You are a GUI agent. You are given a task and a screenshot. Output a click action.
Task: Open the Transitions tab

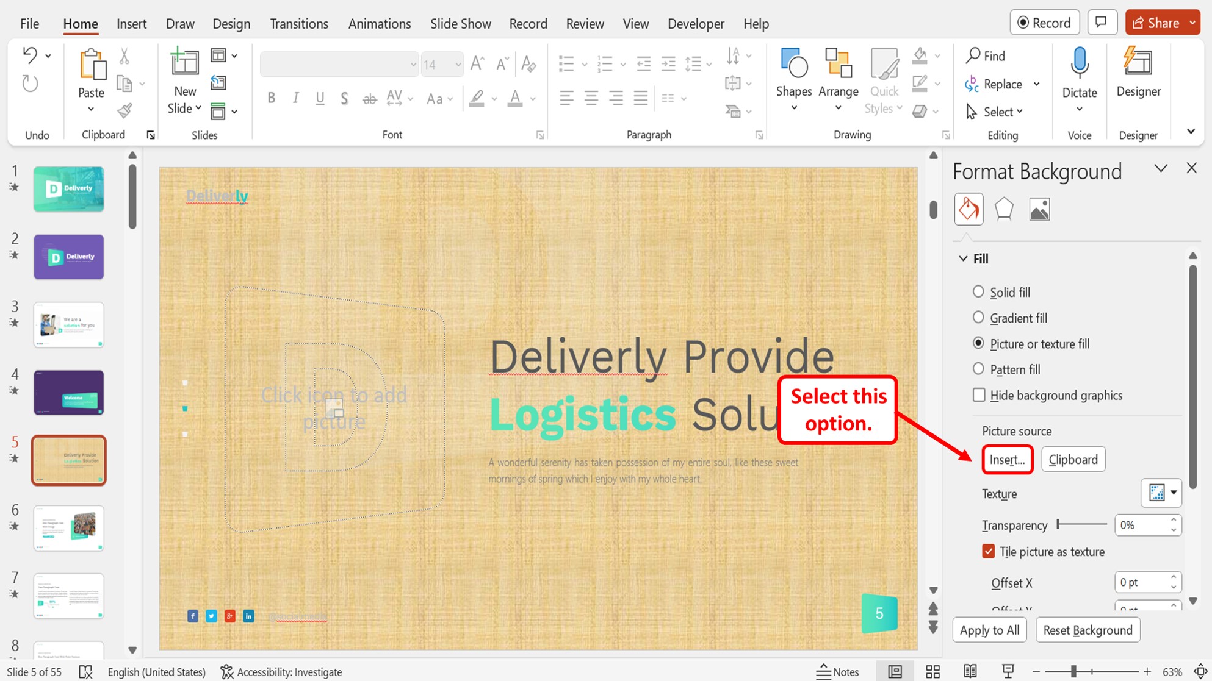pyautogui.click(x=299, y=24)
